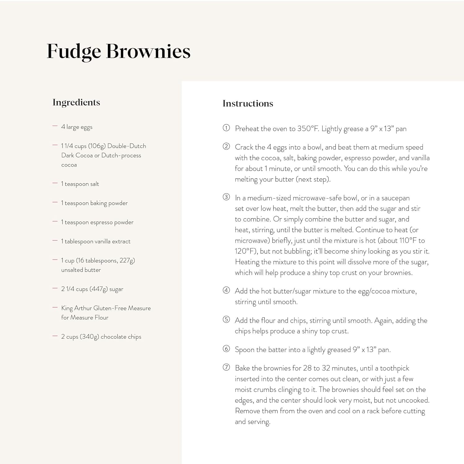Screen dimensions: 464x464
Task: Click the 1 teaspoon baking powder ingredient
Action: (x=94, y=203)
